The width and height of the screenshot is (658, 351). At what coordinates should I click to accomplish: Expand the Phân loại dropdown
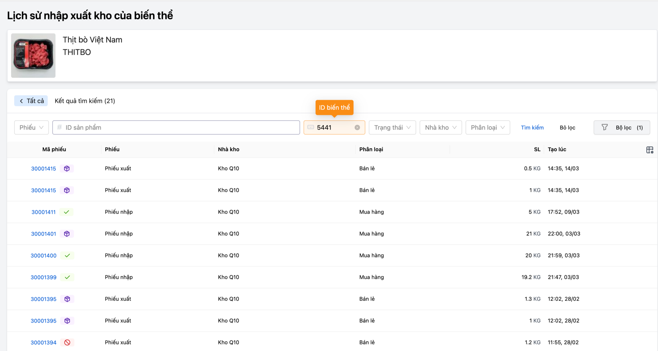click(x=487, y=127)
